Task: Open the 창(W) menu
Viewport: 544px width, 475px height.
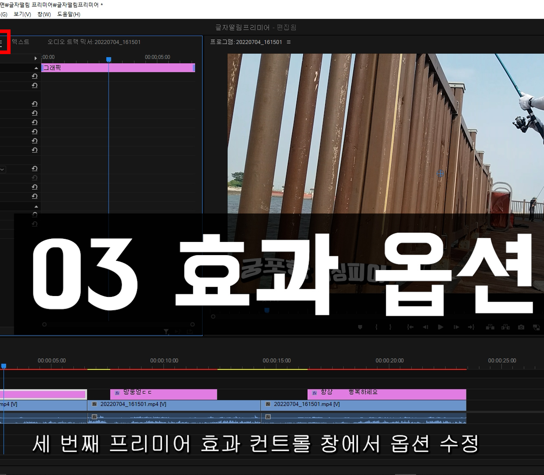Action: 44,14
